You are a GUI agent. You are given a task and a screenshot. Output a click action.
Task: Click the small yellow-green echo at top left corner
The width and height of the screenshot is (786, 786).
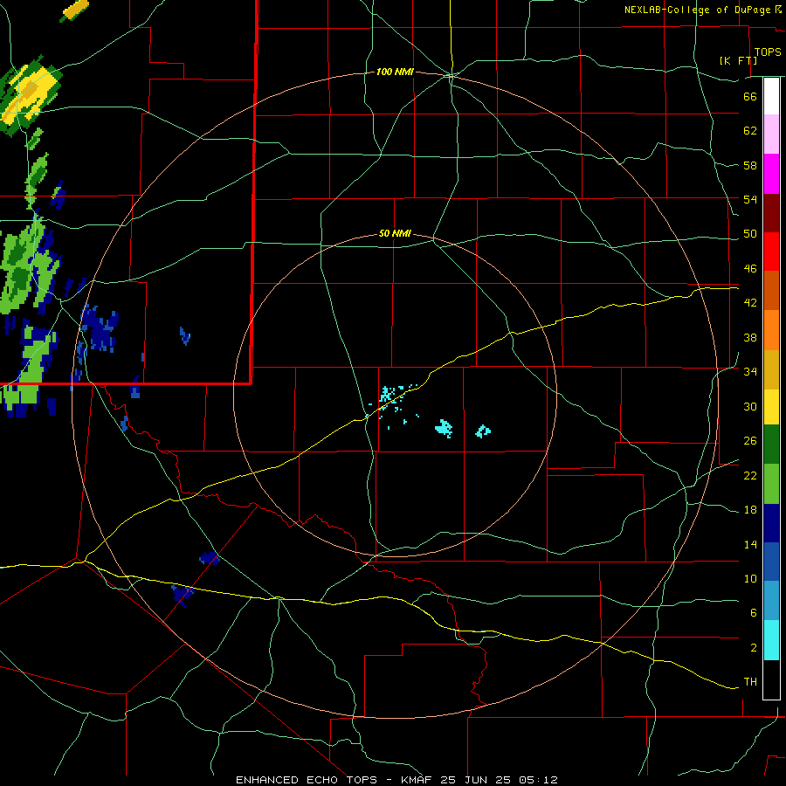[x=75, y=10]
